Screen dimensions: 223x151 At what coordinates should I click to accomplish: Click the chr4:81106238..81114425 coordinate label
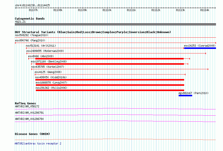point(32,5)
